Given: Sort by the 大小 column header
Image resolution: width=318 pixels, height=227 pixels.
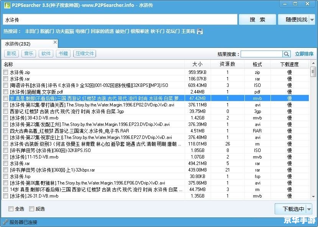Looking at the screenshot, I should point(198,64).
